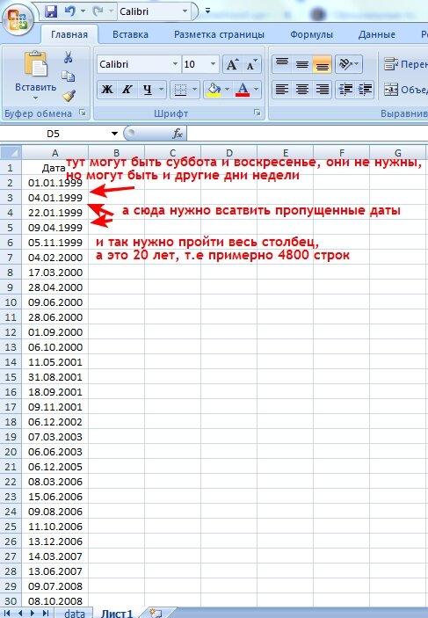Screen dimensions: 428x618
Task: Undo the last action
Action: tap(70, 11)
